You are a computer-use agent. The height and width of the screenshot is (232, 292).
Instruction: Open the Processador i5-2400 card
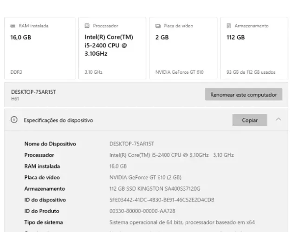pos(112,48)
